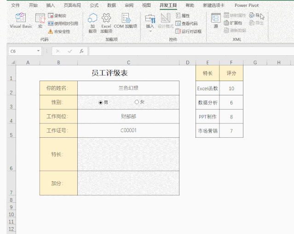Screen dimensions: 294x234
Task: Switch to the 帮助 tab
Action: coord(190,5)
